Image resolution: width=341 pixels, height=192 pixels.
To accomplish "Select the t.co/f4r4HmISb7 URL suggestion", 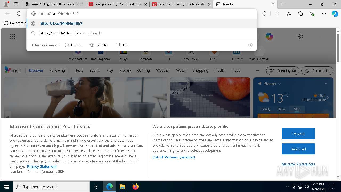I will click(x=141, y=23).
